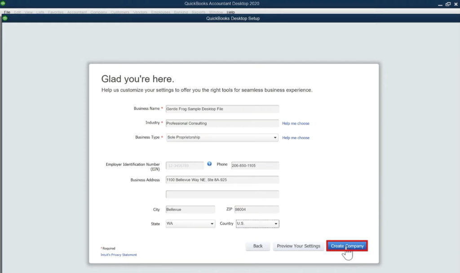Open the Company menu
This screenshot has height=273, width=460.
[98, 12]
